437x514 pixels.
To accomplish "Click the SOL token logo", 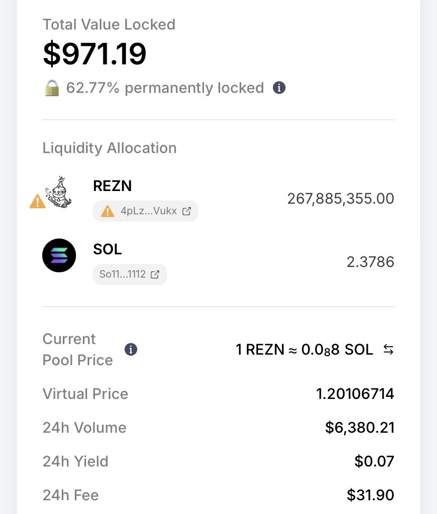I will (59, 255).
